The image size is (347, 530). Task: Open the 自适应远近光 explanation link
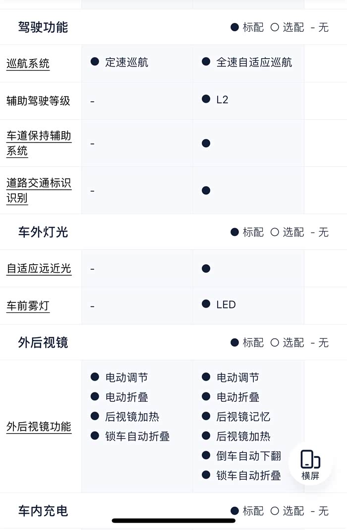(39, 269)
